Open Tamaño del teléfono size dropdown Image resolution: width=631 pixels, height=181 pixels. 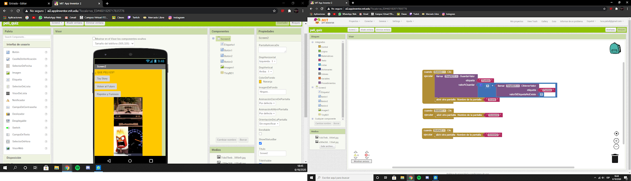[114, 44]
